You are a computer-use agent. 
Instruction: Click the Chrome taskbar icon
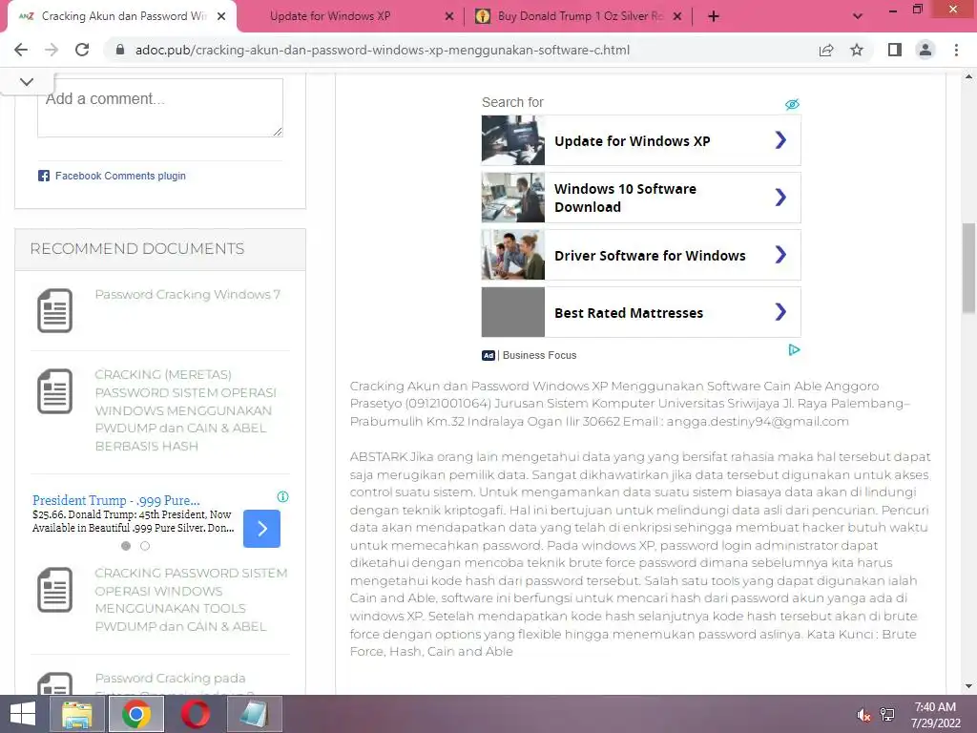(135, 714)
